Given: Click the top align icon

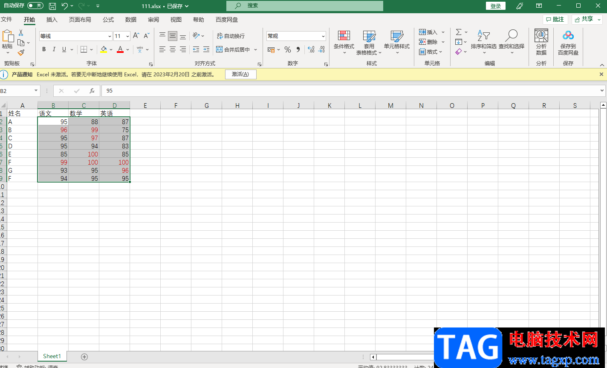Looking at the screenshot, I should coord(162,36).
